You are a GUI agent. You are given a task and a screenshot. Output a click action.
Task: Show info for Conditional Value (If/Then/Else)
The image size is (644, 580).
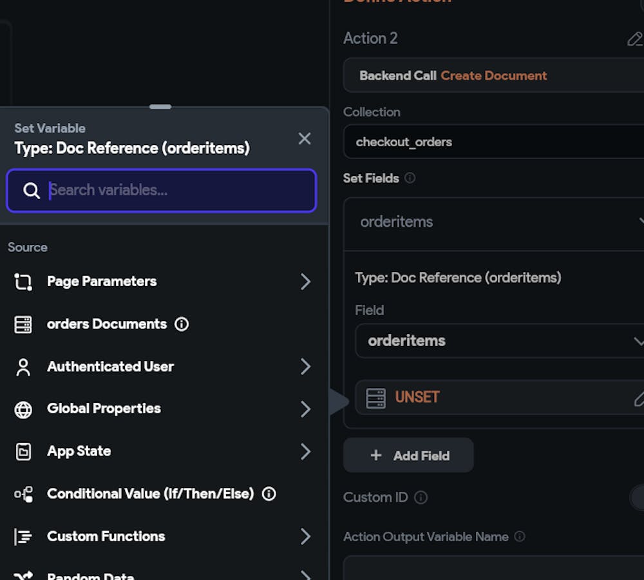pyautogui.click(x=269, y=494)
